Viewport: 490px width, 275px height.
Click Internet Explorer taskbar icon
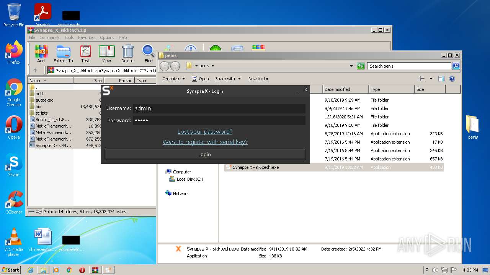(x=30, y=270)
